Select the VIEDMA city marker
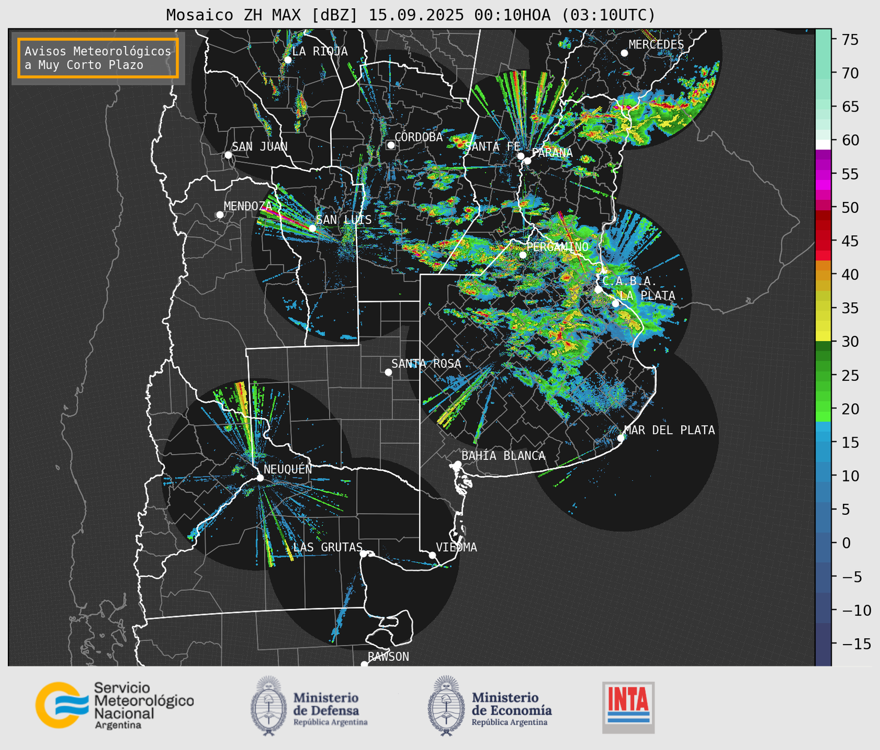 (432, 555)
